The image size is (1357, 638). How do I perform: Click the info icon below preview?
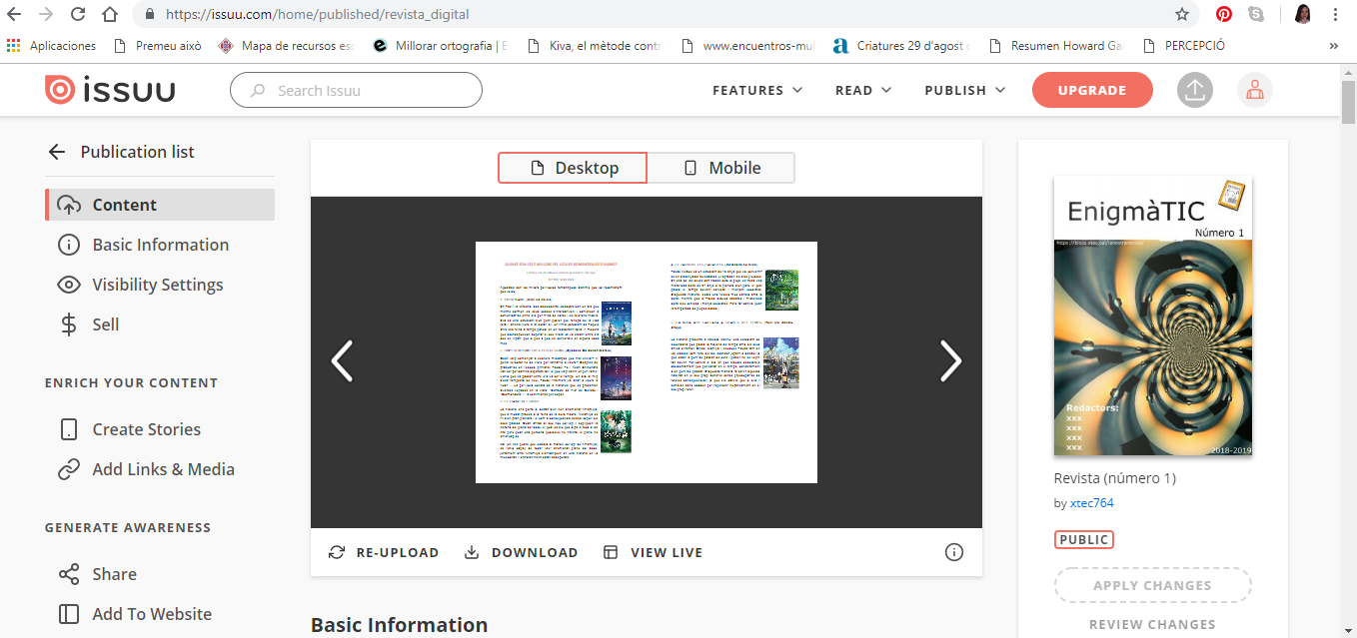953,552
